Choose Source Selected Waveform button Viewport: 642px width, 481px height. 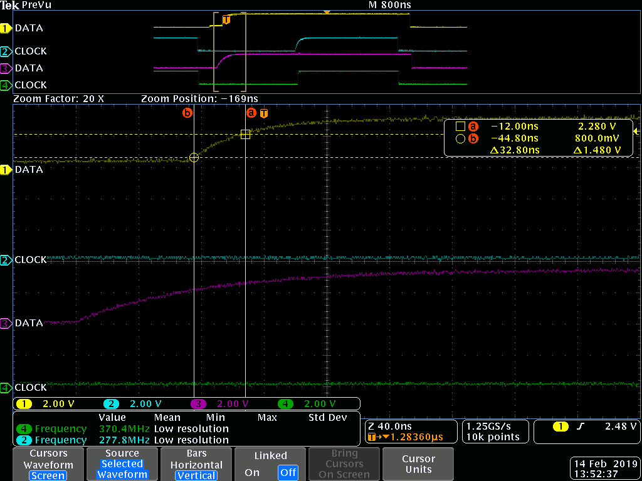point(122,464)
